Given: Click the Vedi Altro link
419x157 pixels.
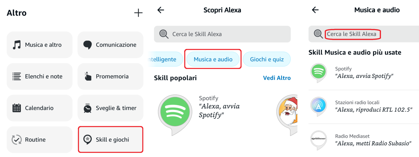Looking at the screenshot, I should (x=277, y=78).
